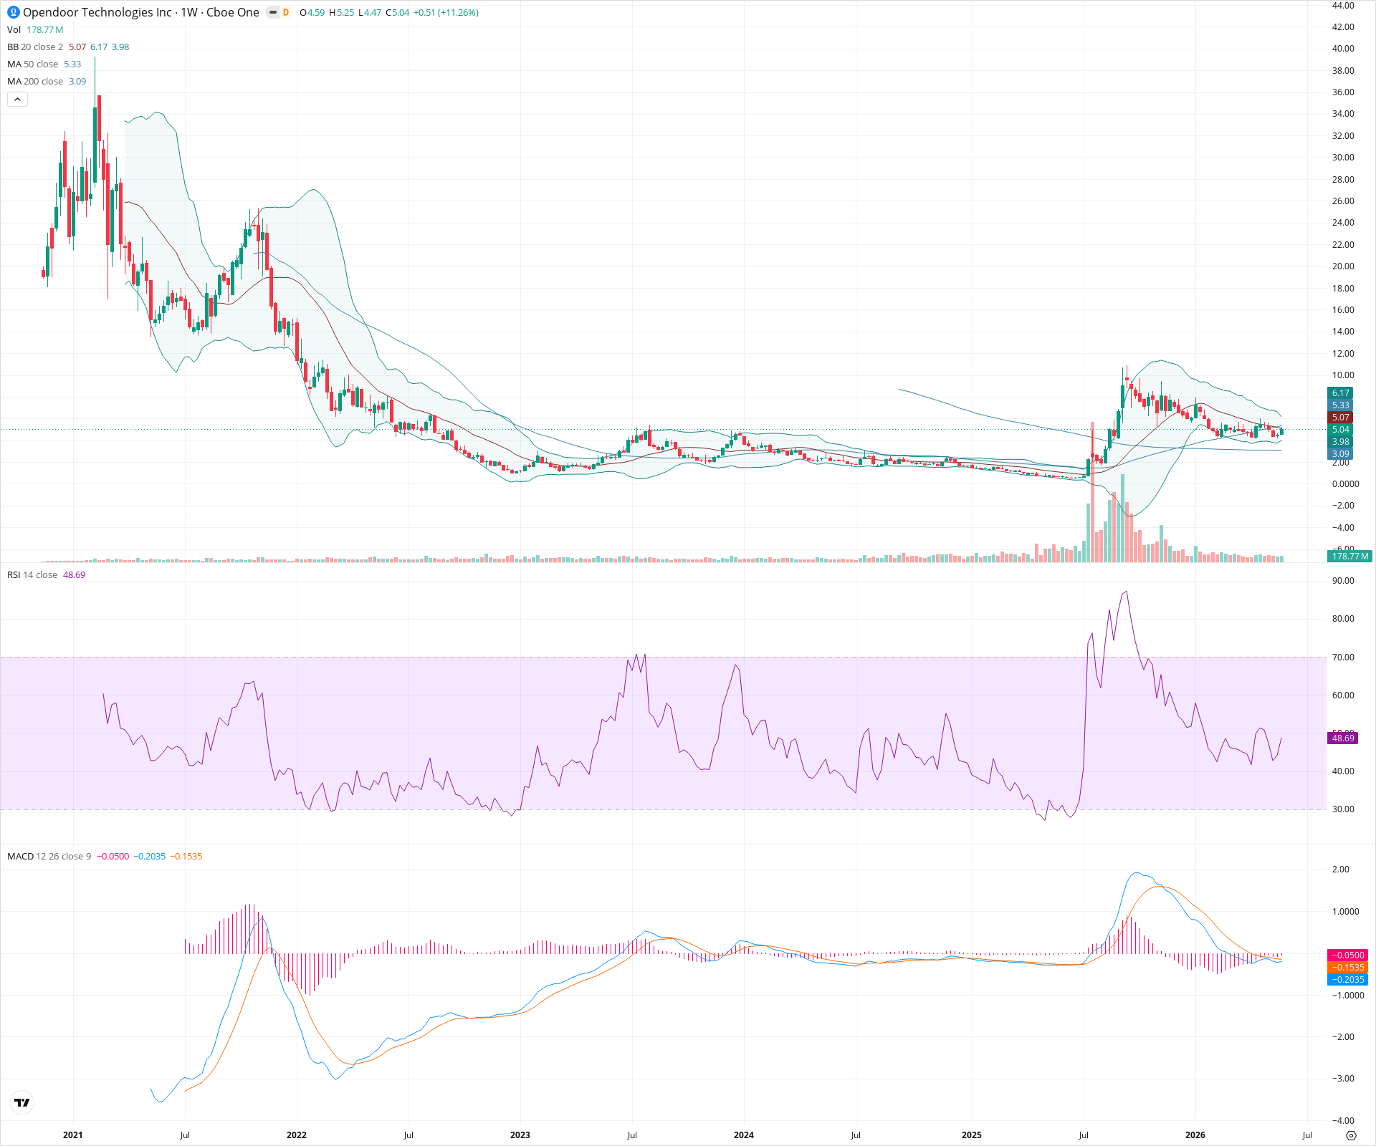Click the 44.00 price scale label

tap(1343, 6)
